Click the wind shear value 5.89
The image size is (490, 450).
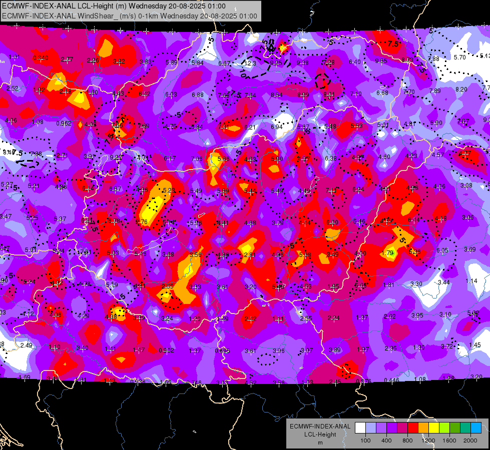[x=171, y=62]
